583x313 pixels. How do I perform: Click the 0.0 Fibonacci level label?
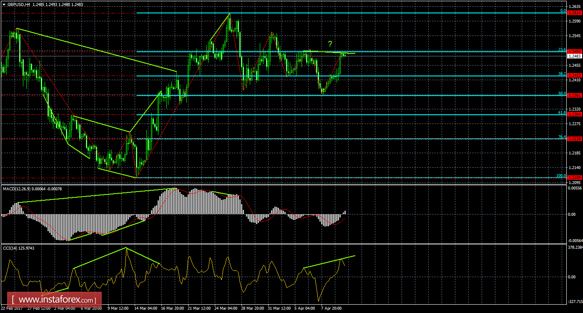[563, 10]
